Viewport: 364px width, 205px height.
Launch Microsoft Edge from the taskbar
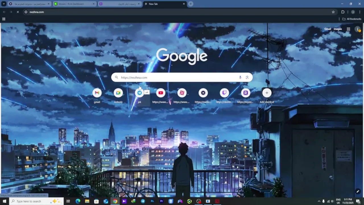click(x=78, y=201)
